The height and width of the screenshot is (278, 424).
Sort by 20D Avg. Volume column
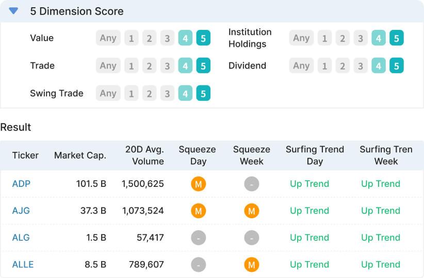pyautogui.click(x=144, y=155)
